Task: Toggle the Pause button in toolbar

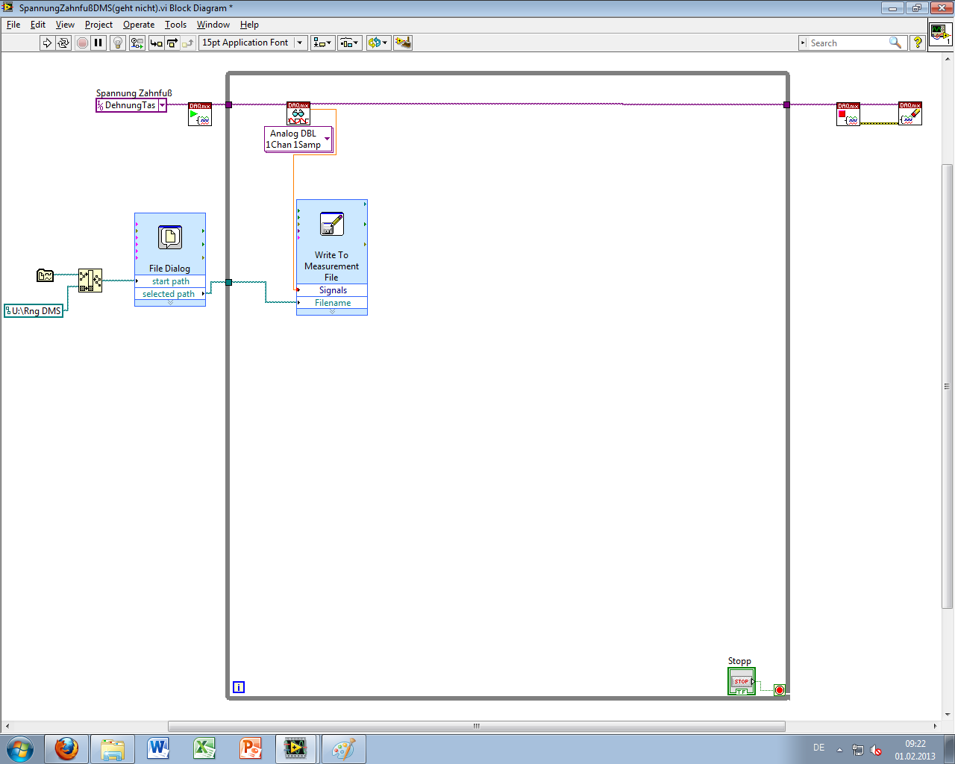Action: [98, 43]
